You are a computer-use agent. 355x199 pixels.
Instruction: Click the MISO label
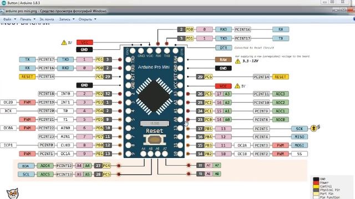tap(300, 137)
